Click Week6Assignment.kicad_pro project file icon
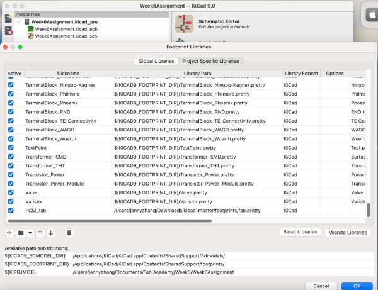 coord(27,22)
